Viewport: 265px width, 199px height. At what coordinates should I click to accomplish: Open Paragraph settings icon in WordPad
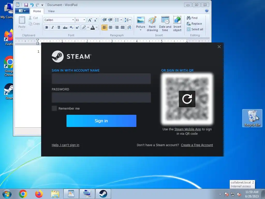(x=129, y=27)
